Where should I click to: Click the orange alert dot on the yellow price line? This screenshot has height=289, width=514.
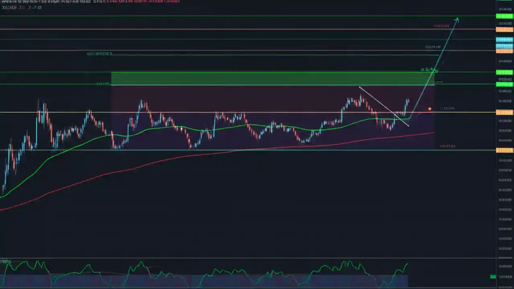point(430,109)
